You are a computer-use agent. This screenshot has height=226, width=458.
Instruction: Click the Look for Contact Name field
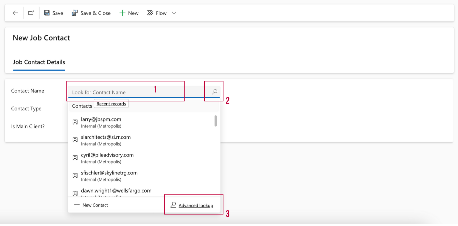125,92
